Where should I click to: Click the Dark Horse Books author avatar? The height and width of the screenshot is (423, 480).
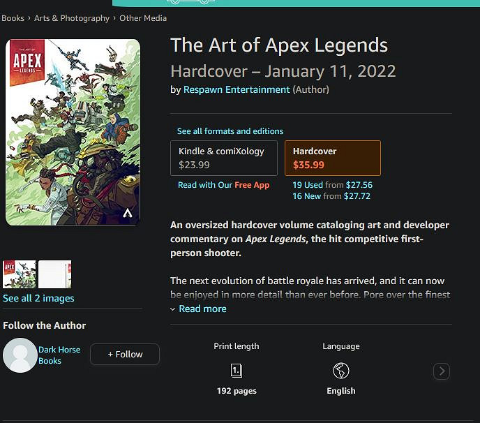pyautogui.click(x=20, y=355)
